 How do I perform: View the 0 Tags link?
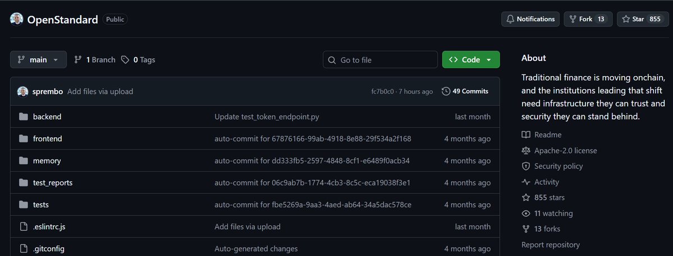[x=138, y=60]
